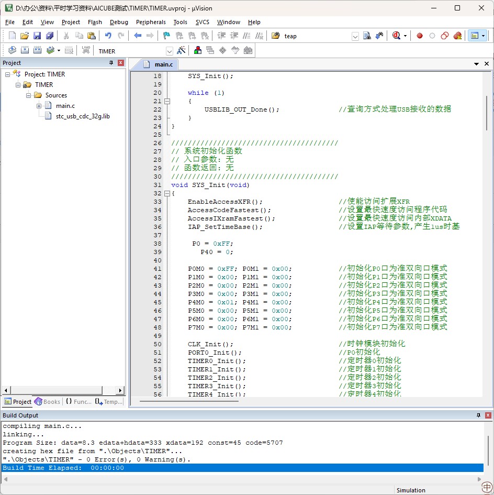This screenshot has height=495, width=494.
Task: Start debug session with magnifier icon
Action: (397, 36)
